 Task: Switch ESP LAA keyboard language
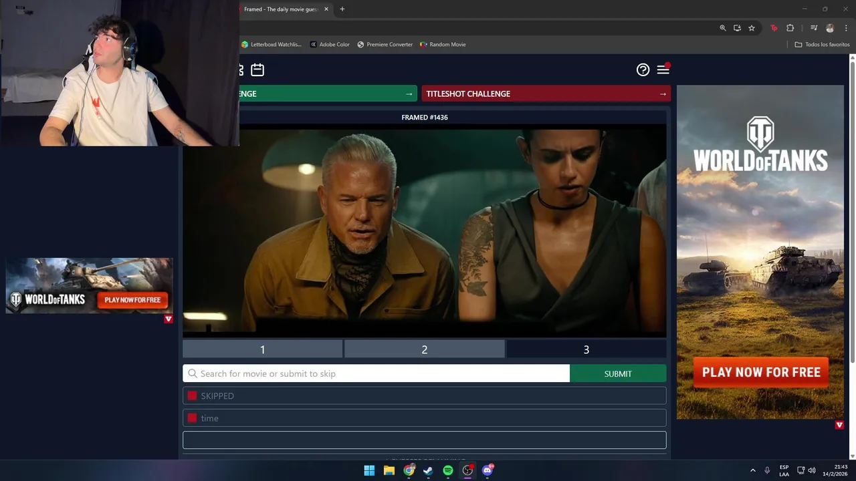[784, 470]
